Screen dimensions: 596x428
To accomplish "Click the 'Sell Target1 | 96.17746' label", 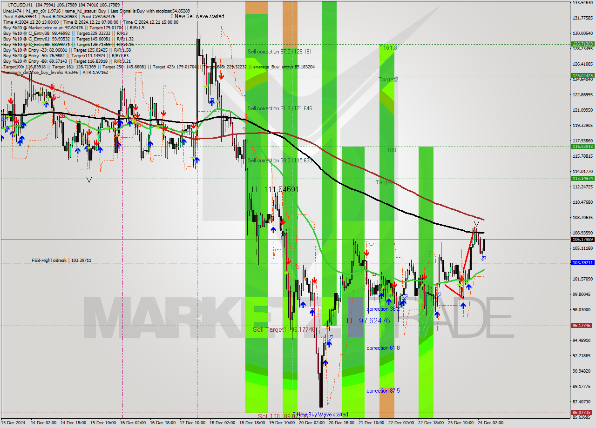I will pyautogui.click(x=284, y=329).
